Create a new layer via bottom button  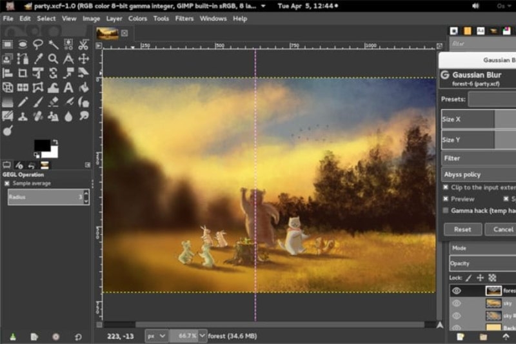pos(460,337)
